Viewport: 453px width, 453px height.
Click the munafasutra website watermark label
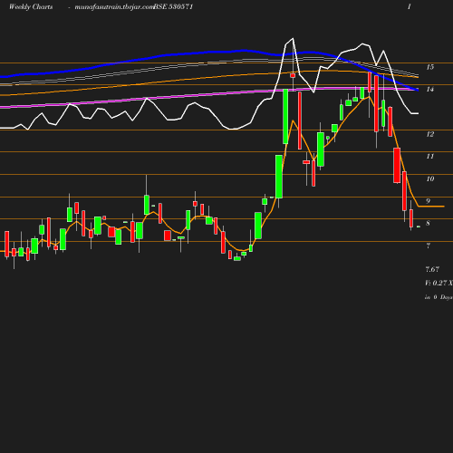(x=114, y=7)
